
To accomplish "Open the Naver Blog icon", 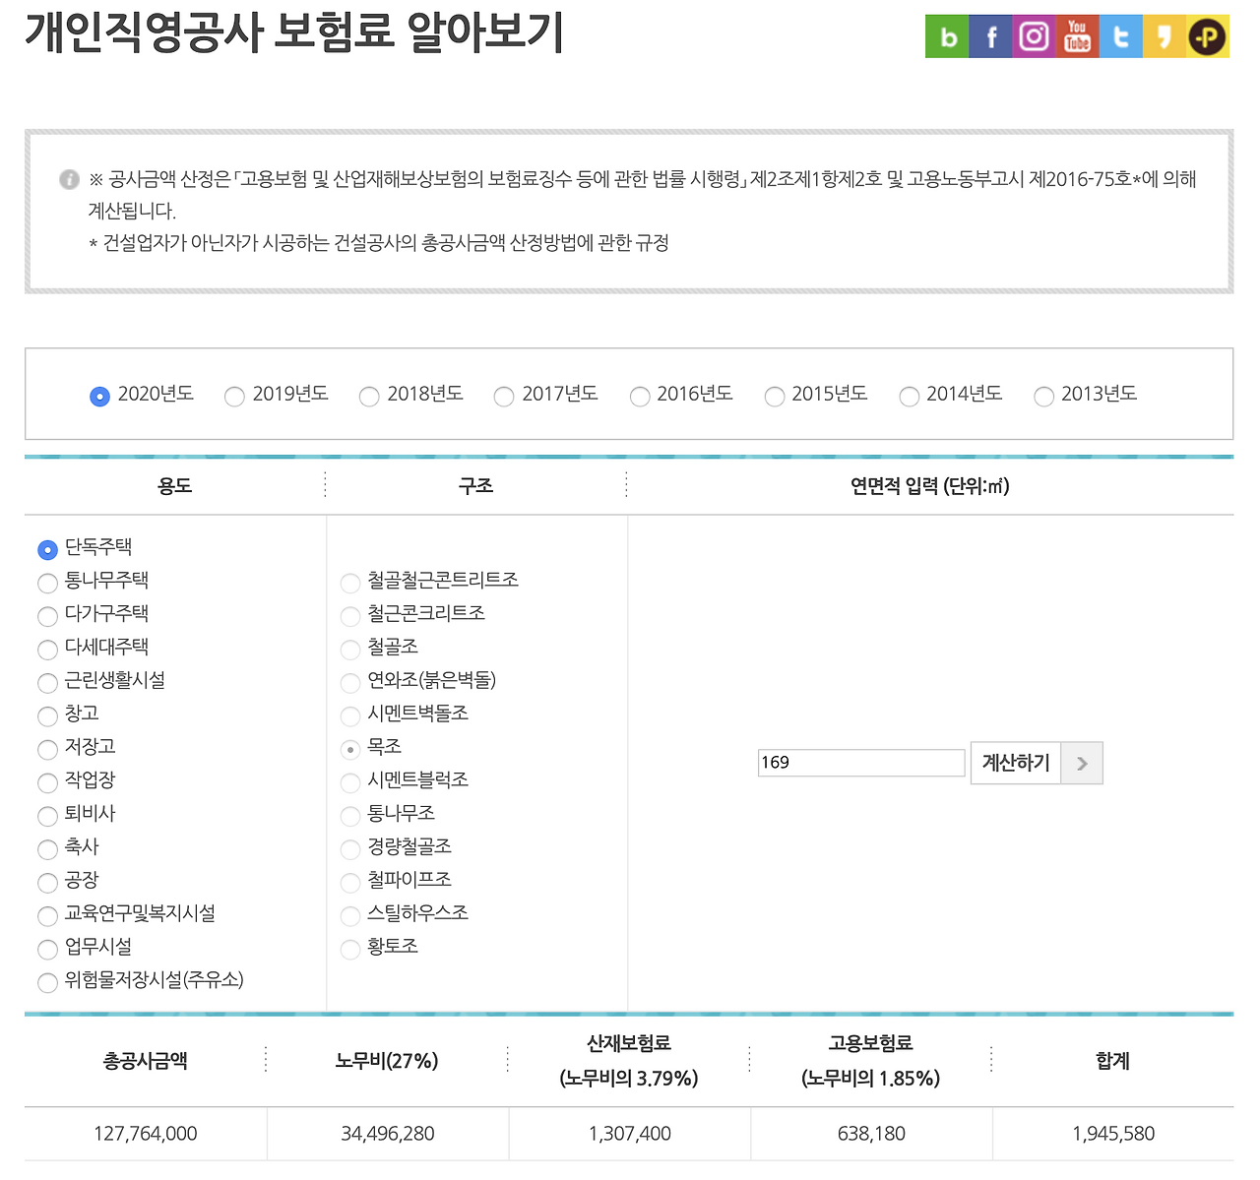I will click(946, 36).
